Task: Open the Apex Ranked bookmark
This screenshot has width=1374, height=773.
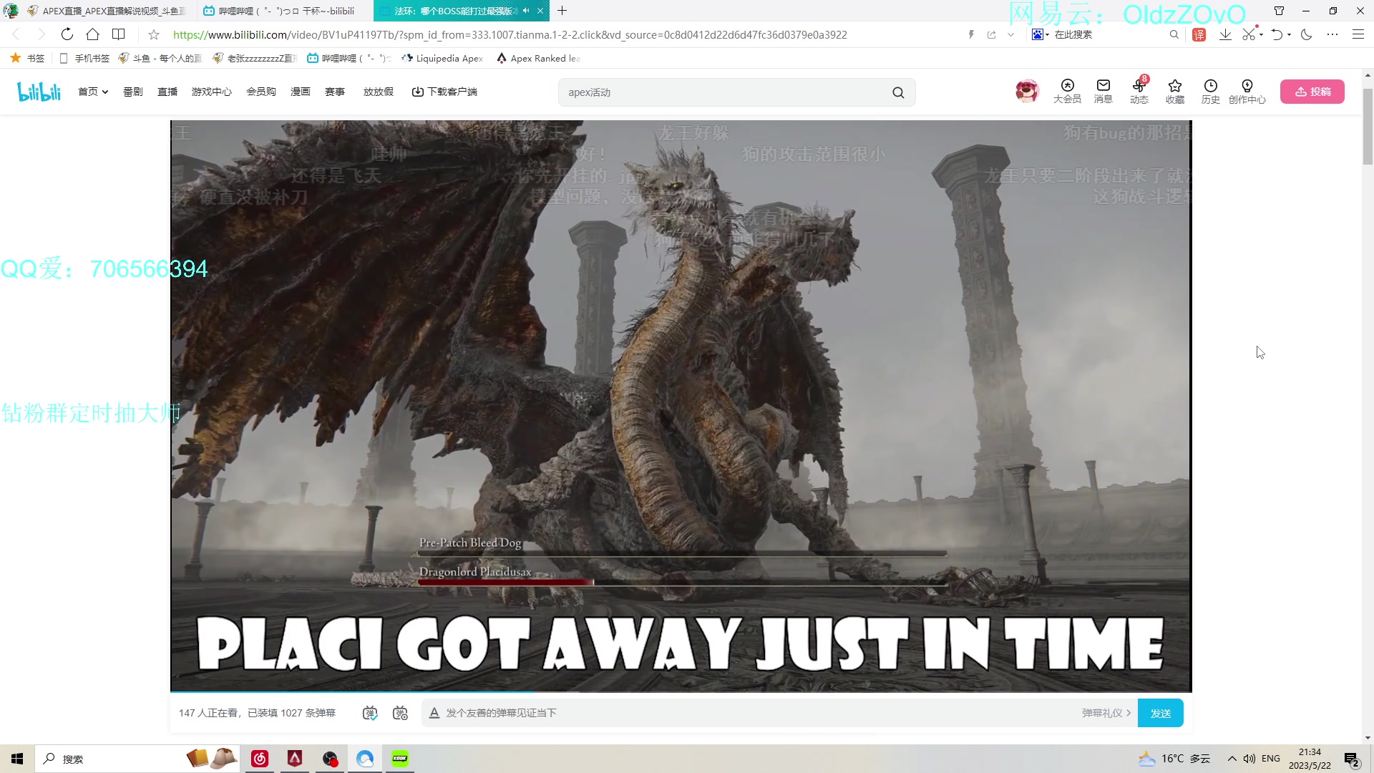Action: (538, 58)
